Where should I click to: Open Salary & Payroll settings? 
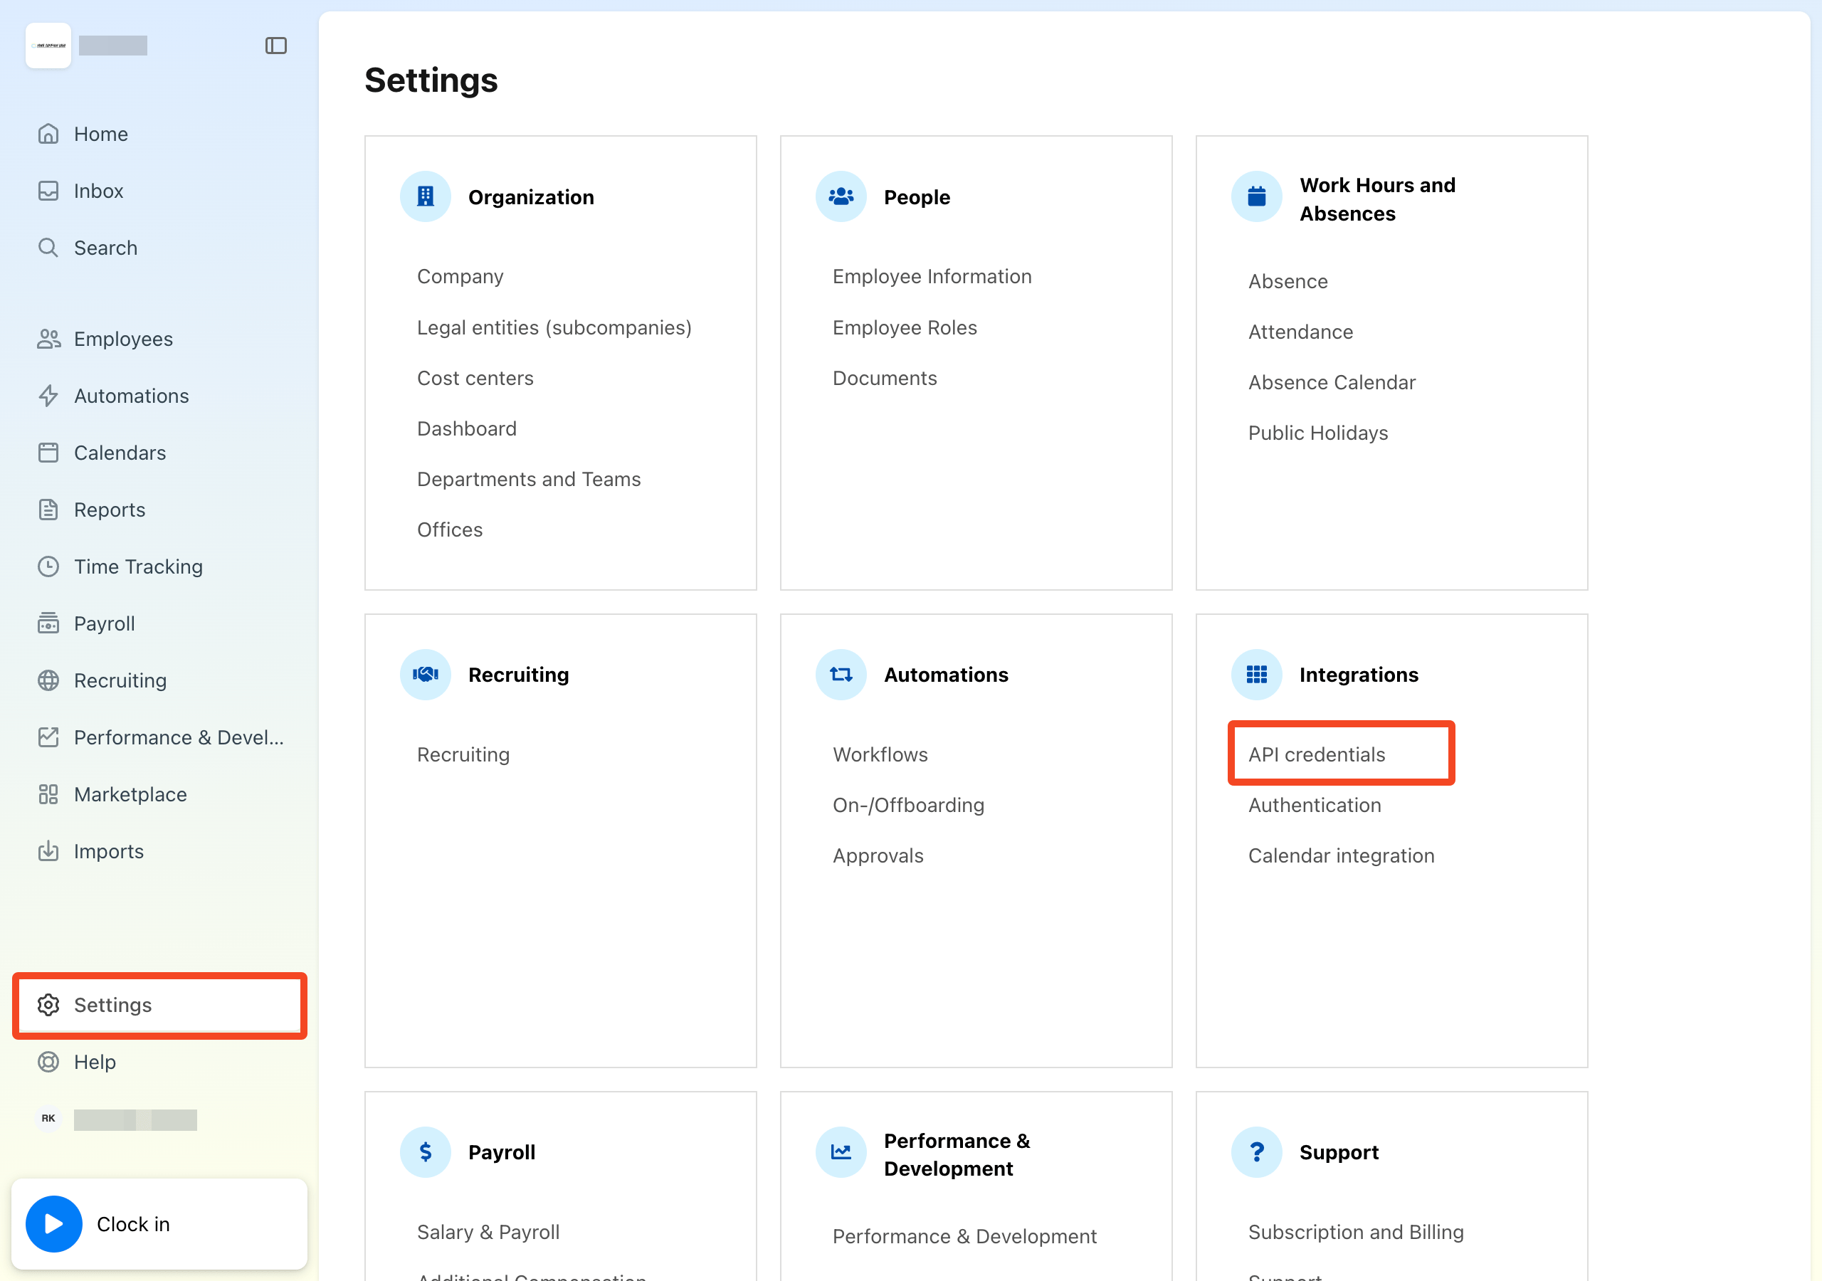pos(488,1232)
